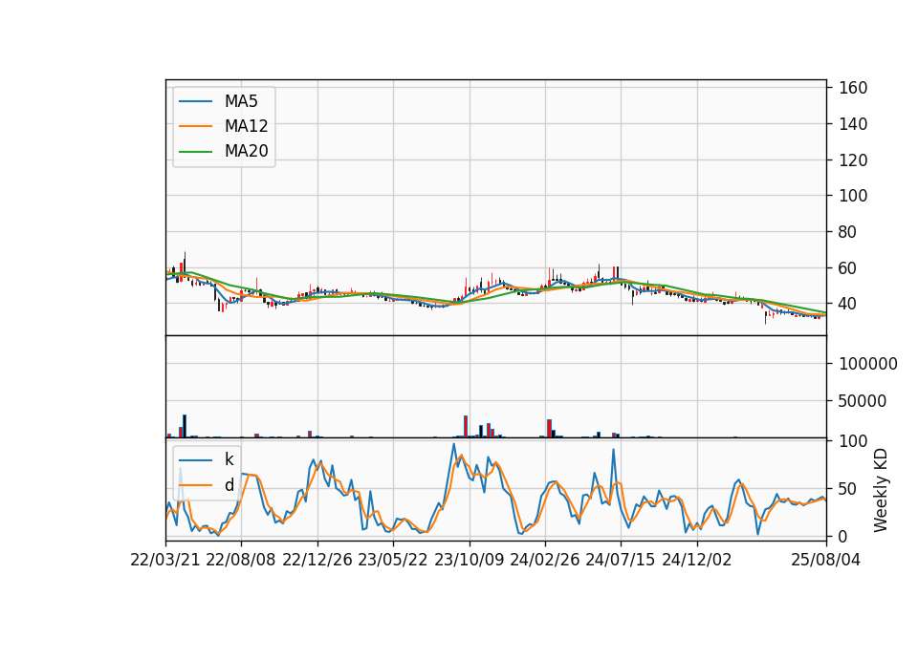
Task: Click the 160 price axis label
Action: coord(853,88)
